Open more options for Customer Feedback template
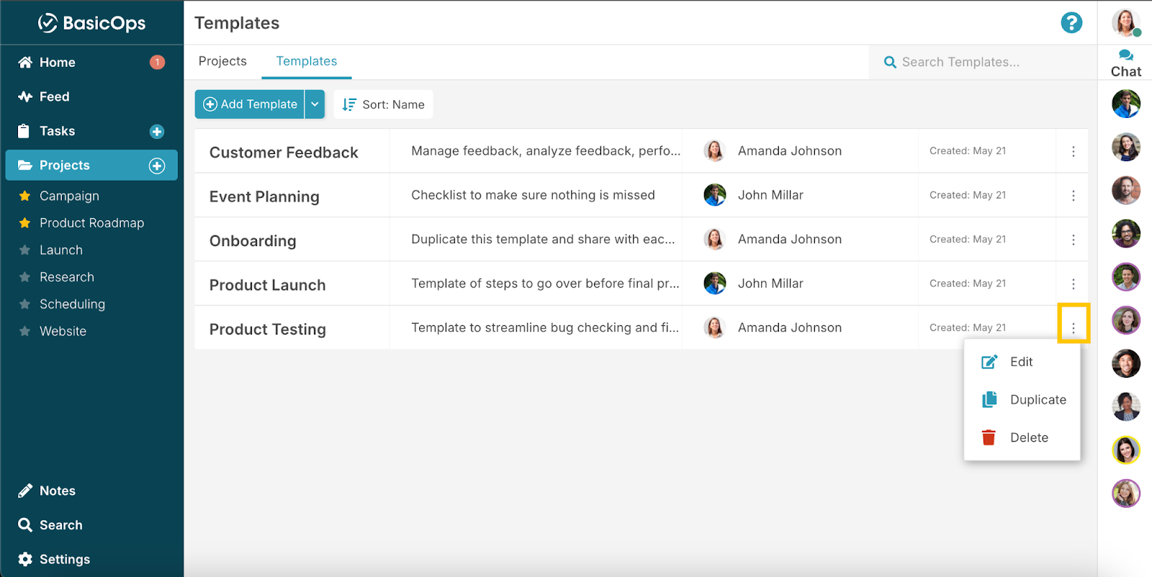This screenshot has width=1152, height=577. (x=1073, y=151)
